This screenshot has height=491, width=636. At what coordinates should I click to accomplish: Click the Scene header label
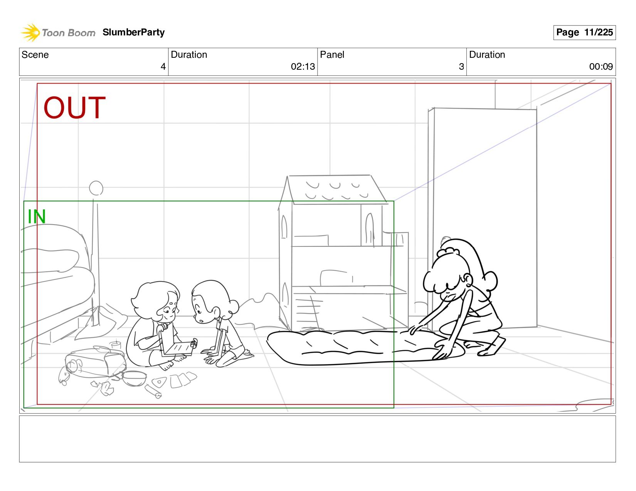[35, 55]
